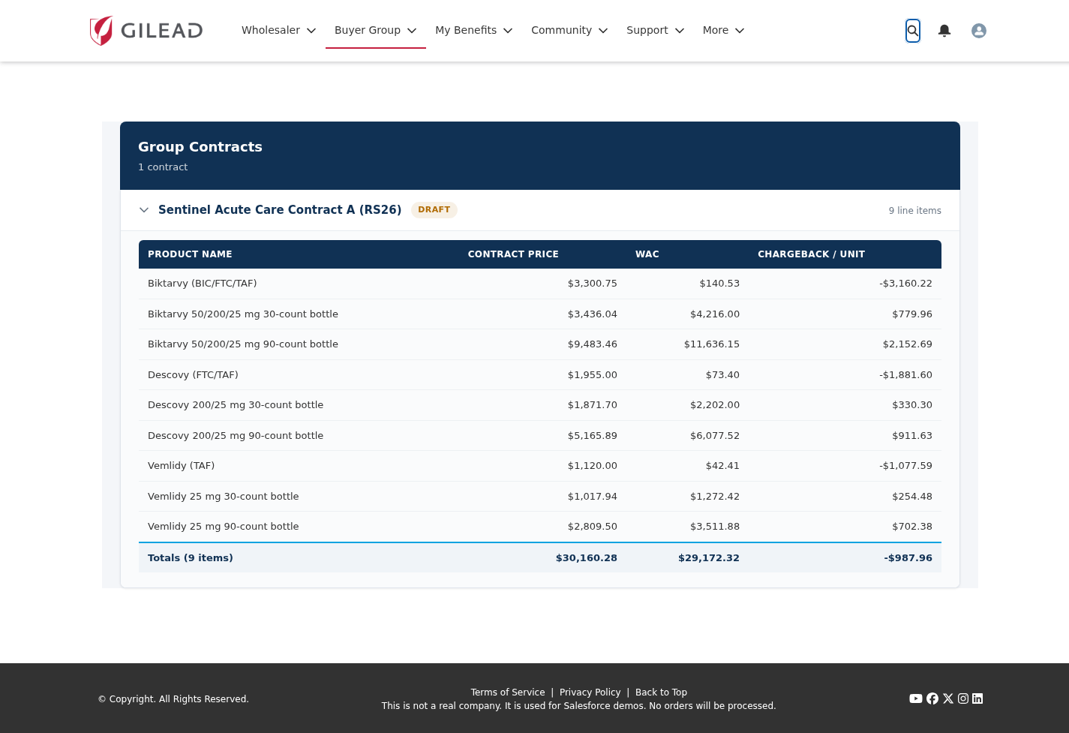Open the Wholesaler menu
The image size is (1069, 733).
click(x=279, y=31)
